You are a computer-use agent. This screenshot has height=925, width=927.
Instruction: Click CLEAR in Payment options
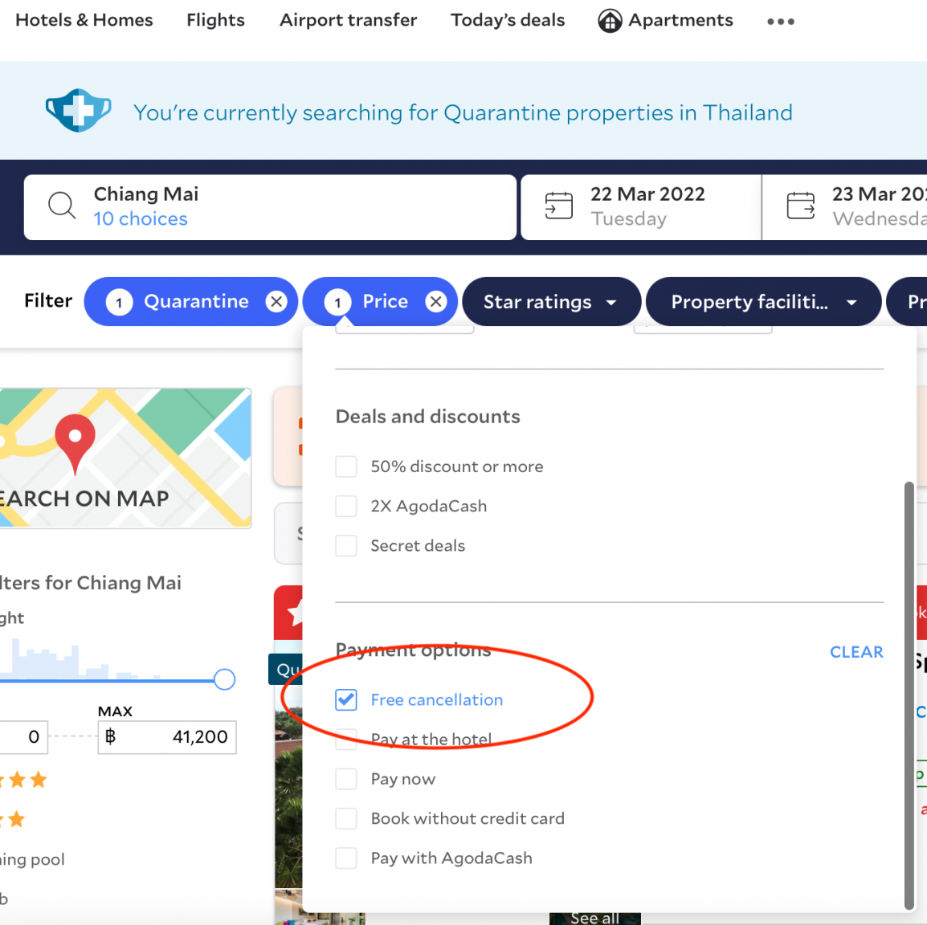click(856, 652)
